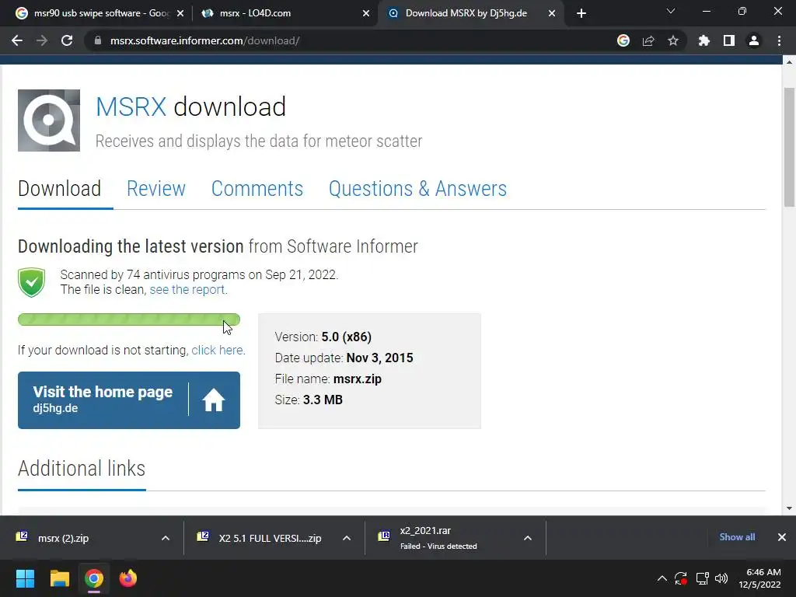796x597 pixels.
Task: Visit the home page dj5hg.de button
Action: coord(129,400)
